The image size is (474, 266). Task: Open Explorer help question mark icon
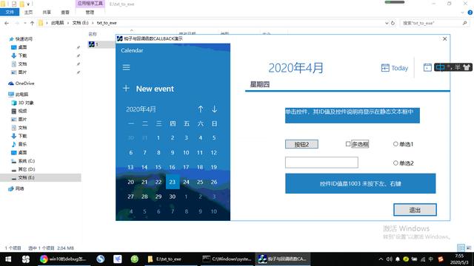click(x=470, y=13)
